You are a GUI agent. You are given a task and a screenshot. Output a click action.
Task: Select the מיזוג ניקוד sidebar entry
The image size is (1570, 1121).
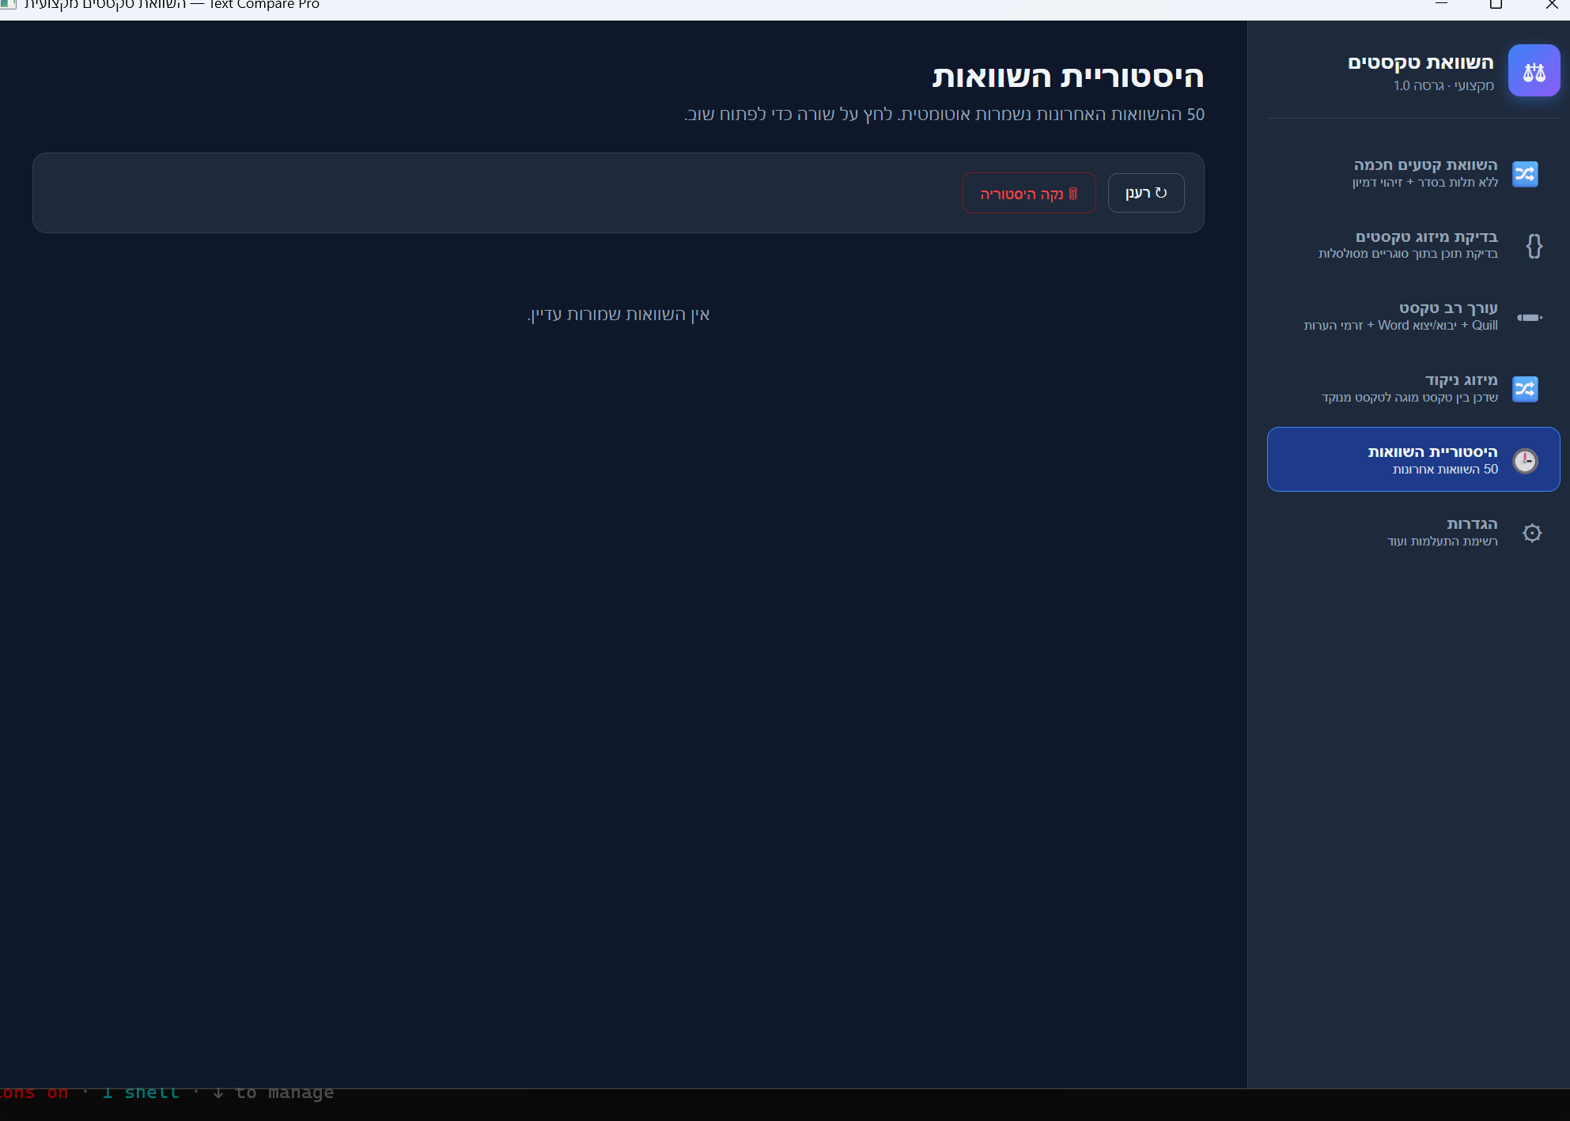(1461, 380)
